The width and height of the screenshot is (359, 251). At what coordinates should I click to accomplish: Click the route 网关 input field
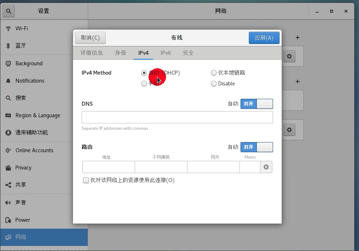(x=213, y=167)
